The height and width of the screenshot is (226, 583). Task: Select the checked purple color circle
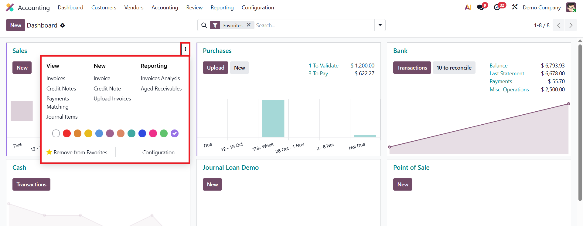point(175,133)
